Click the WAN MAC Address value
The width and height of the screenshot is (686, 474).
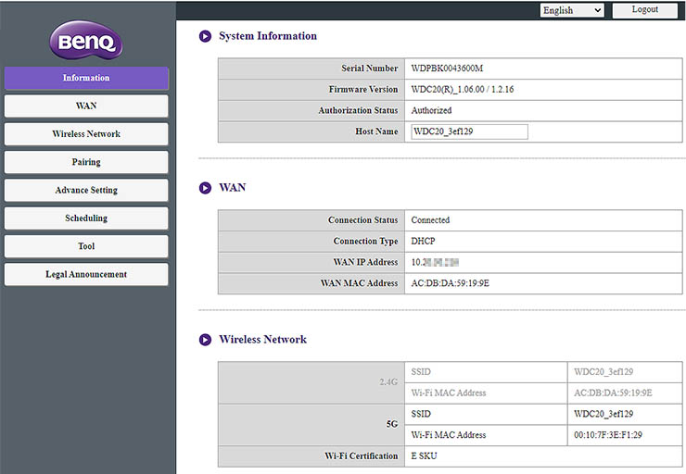(450, 283)
